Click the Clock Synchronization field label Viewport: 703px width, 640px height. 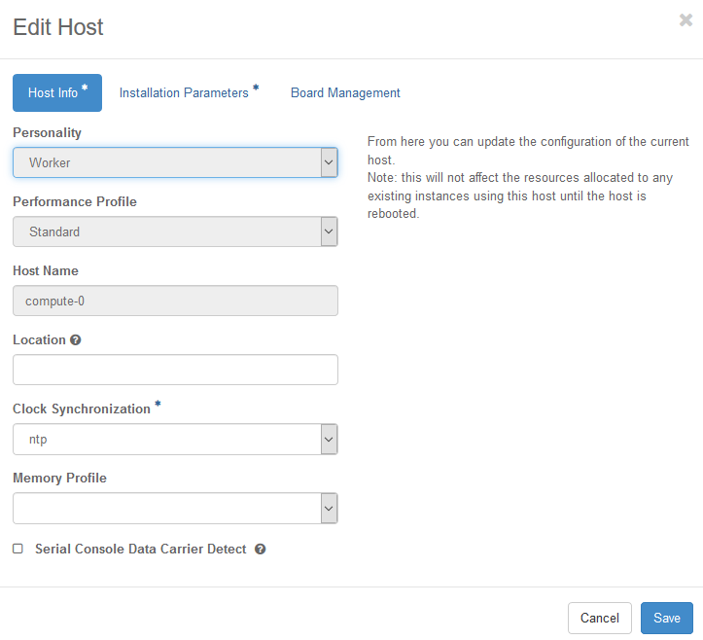82,409
